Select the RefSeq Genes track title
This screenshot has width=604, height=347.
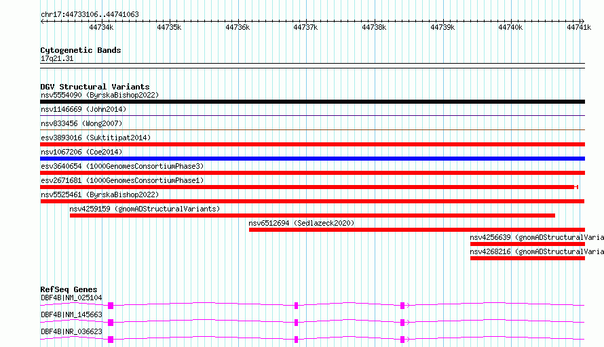click(x=69, y=289)
